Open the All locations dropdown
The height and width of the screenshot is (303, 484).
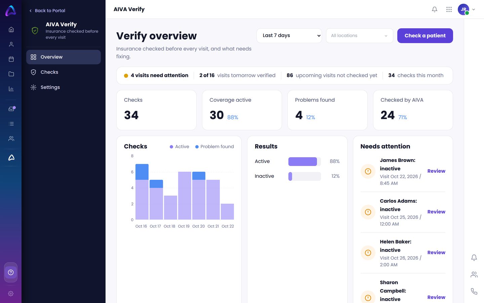click(359, 36)
